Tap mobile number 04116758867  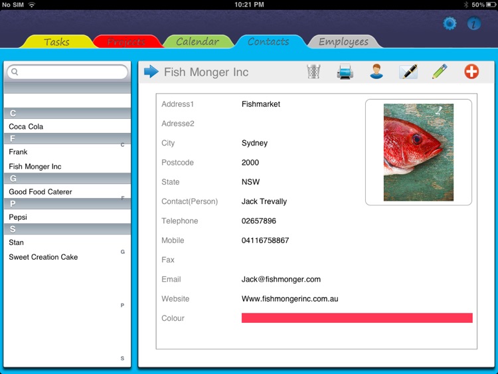coord(265,240)
